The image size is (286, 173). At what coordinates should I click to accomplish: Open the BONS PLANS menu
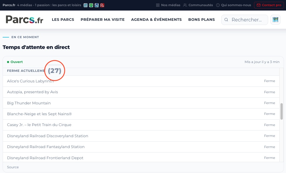pyautogui.click(x=202, y=20)
